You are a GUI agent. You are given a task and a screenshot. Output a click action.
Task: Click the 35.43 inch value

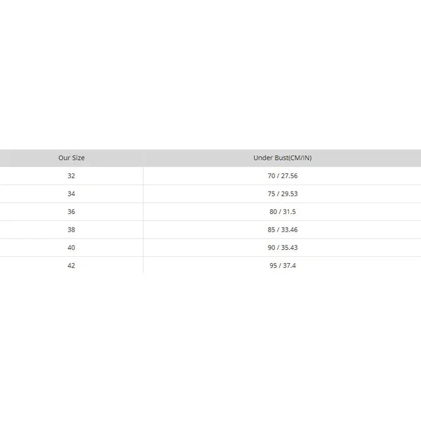(x=289, y=248)
